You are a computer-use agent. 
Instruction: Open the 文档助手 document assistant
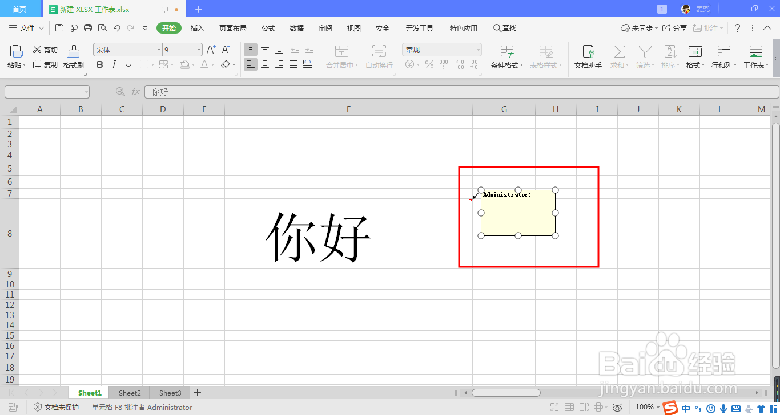588,55
